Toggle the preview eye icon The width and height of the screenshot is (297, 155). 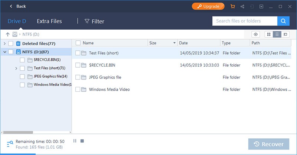[256, 34]
